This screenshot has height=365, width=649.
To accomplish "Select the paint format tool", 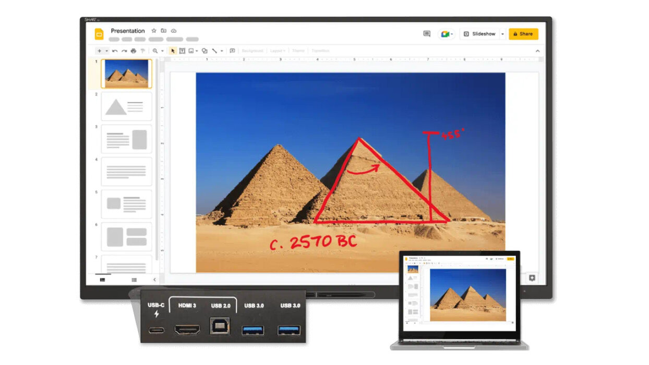I will 142,51.
